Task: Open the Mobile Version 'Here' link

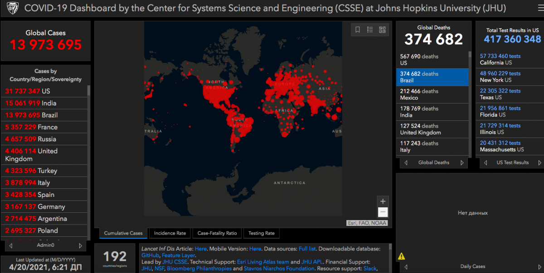Action: point(255,249)
